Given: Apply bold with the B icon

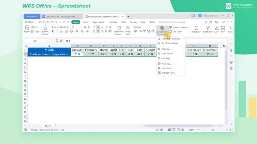Looking at the screenshot, I should click(53, 31).
